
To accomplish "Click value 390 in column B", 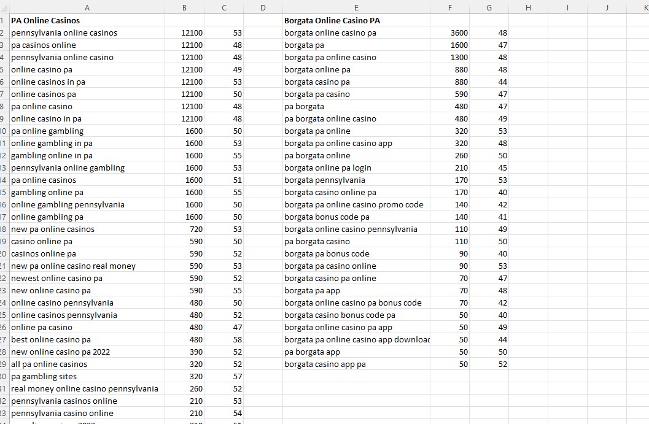I will pos(184,352).
